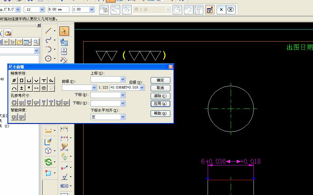Expand the suffix (后缀) dropdown list
Image resolution: width=313 pixels, height=195 pixels.
[142, 88]
